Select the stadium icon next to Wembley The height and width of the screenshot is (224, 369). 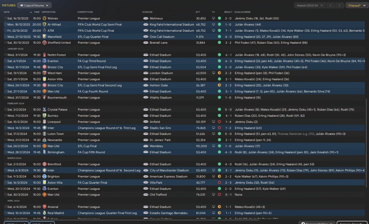146,146
